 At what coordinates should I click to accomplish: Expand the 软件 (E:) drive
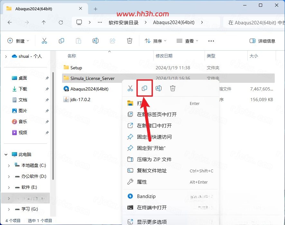[x=9, y=187]
